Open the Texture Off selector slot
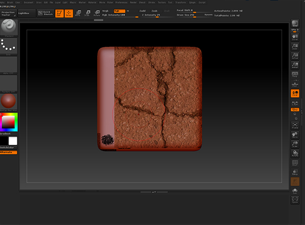 pos(9,84)
